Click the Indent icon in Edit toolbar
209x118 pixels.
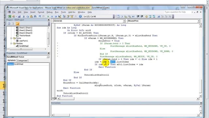pos(138,16)
